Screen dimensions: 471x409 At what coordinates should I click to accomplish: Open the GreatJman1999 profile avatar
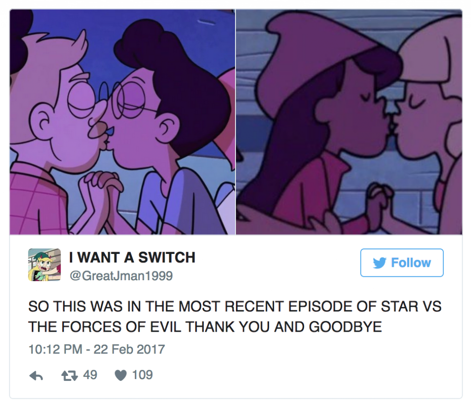pos(45,265)
